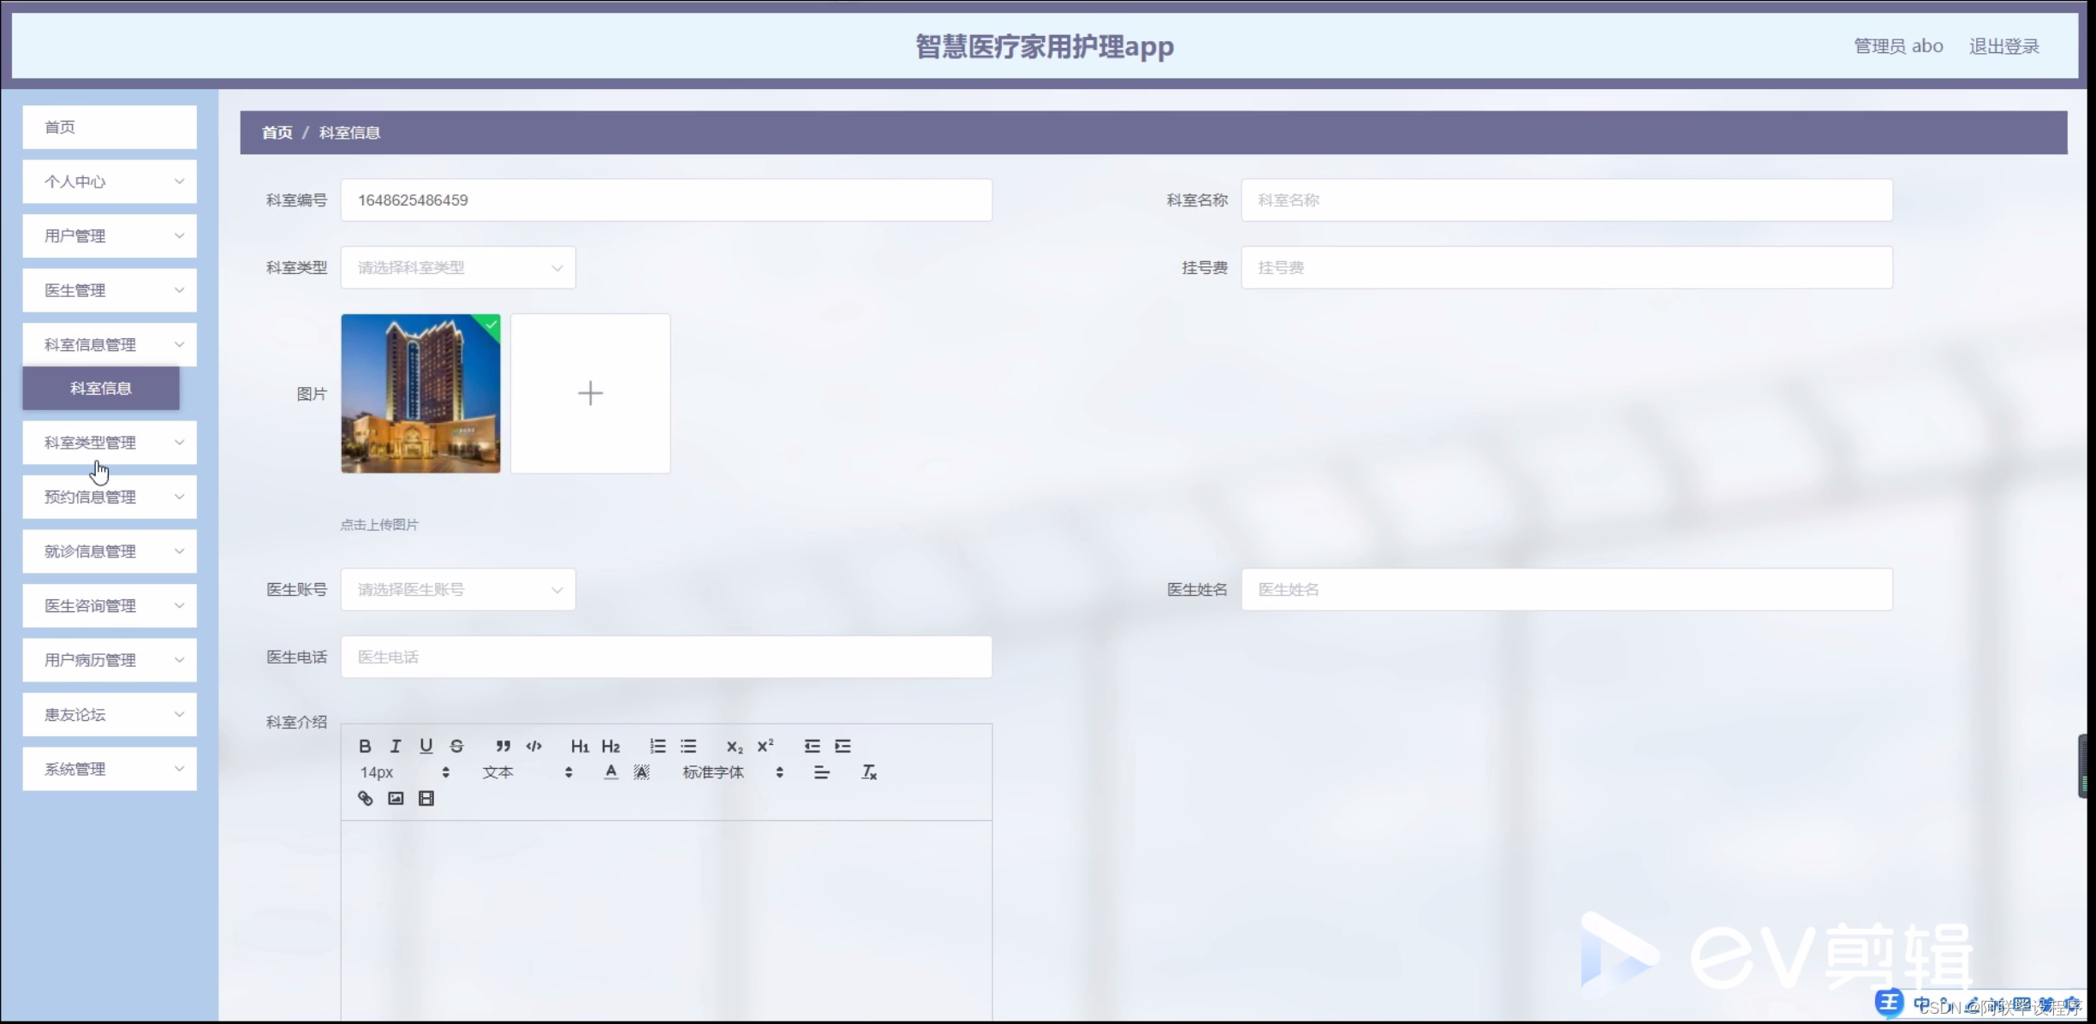Viewport: 2096px width, 1024px height.
Task: Open the 医生账号 selection dropdown
Action: [x=458, y=590]
